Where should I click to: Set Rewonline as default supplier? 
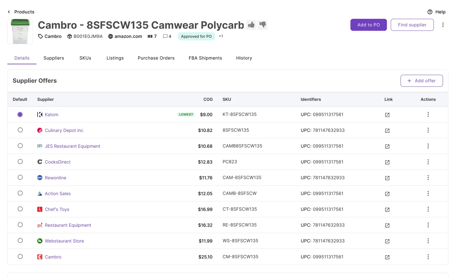click(20, 177)
